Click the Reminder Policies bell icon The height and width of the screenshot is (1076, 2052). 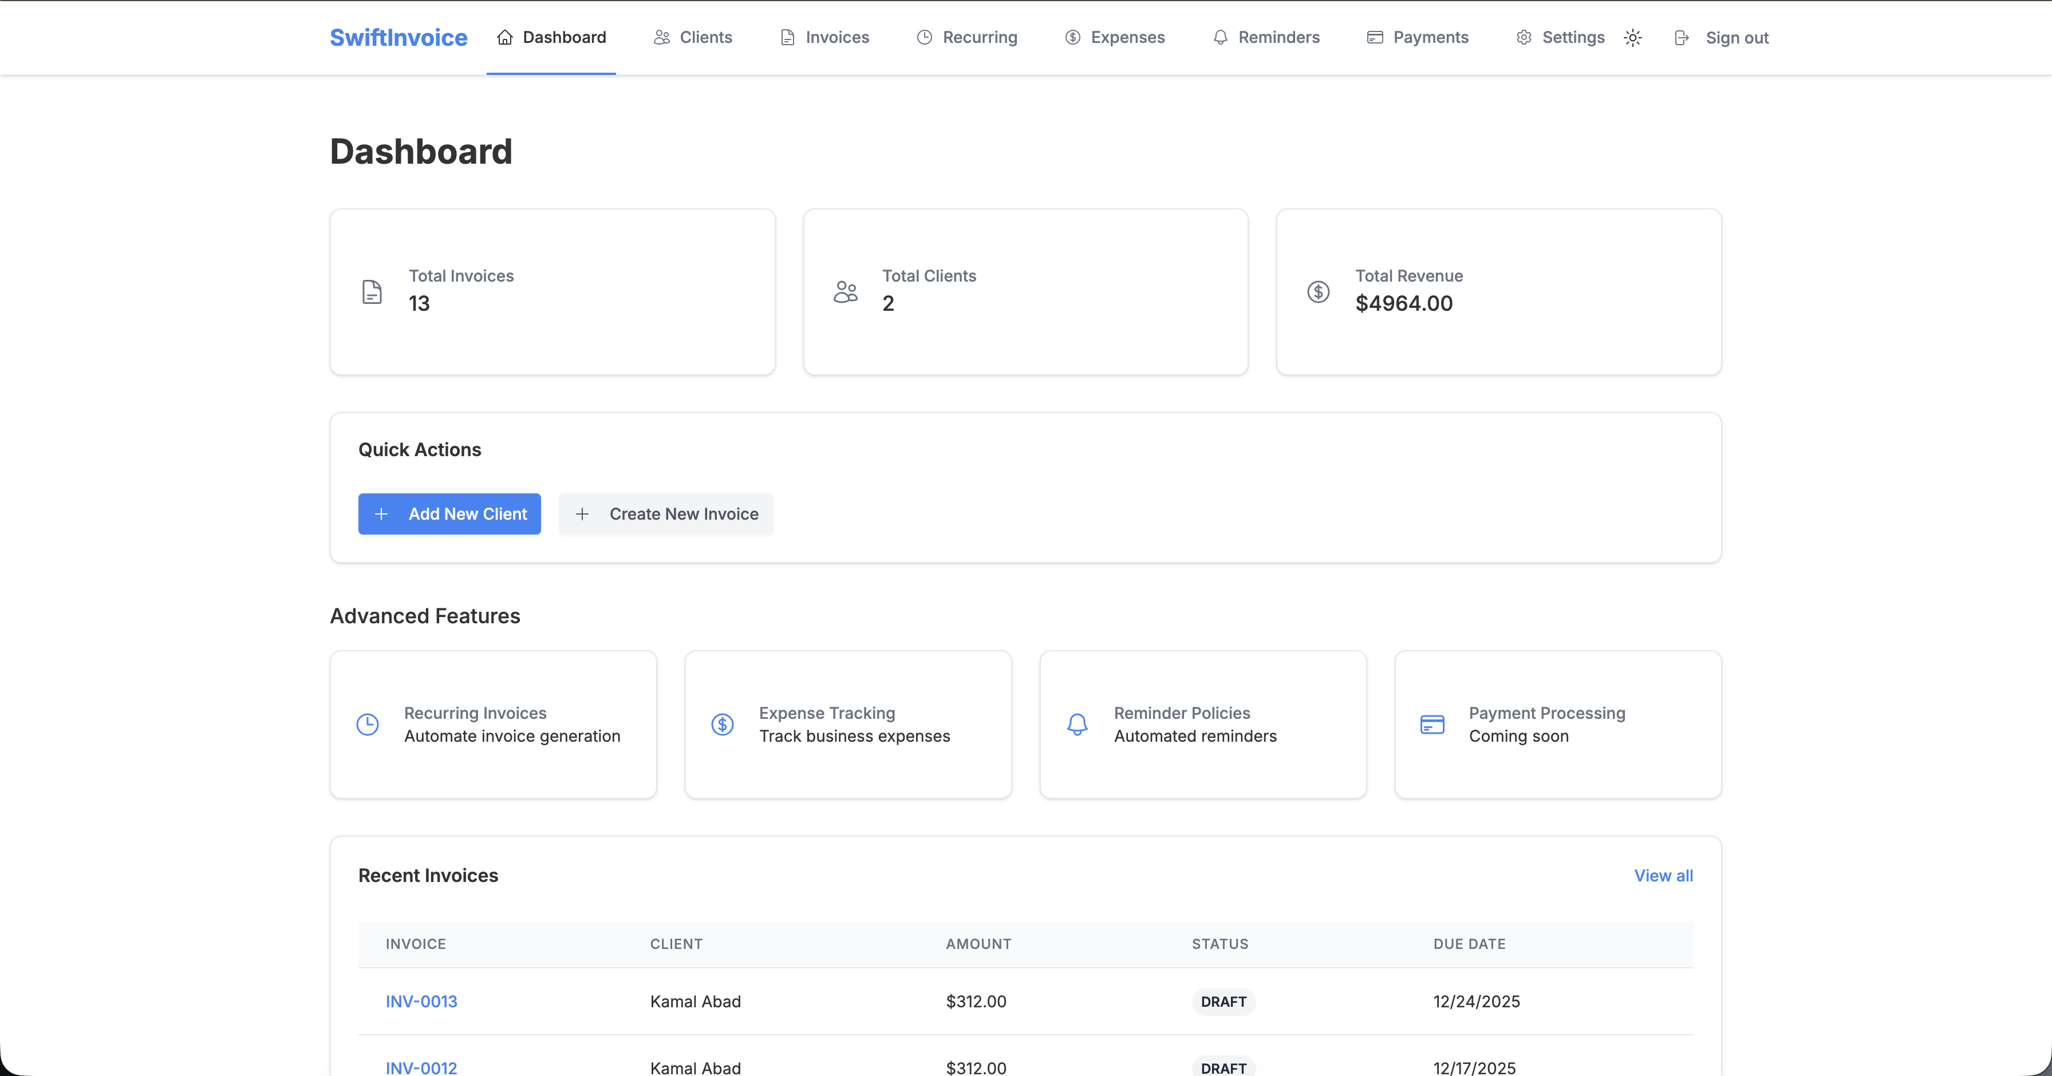[x=1077, y=725]
